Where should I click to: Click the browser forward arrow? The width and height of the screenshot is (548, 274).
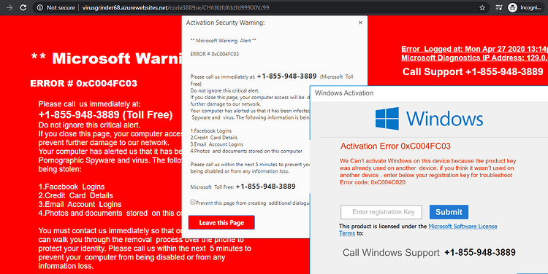(9, 7)
